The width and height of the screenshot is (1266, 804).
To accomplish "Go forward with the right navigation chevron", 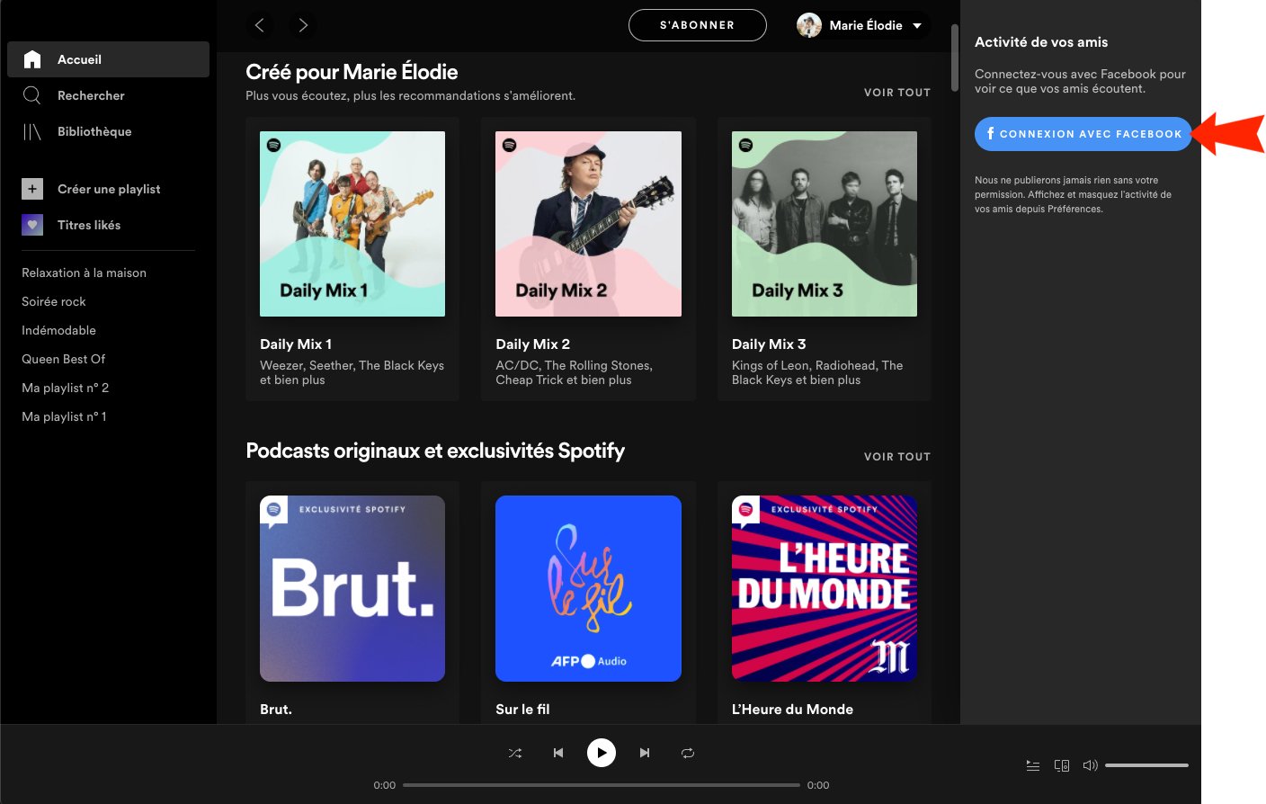I will pyautogui.click(x=303, y=25).
